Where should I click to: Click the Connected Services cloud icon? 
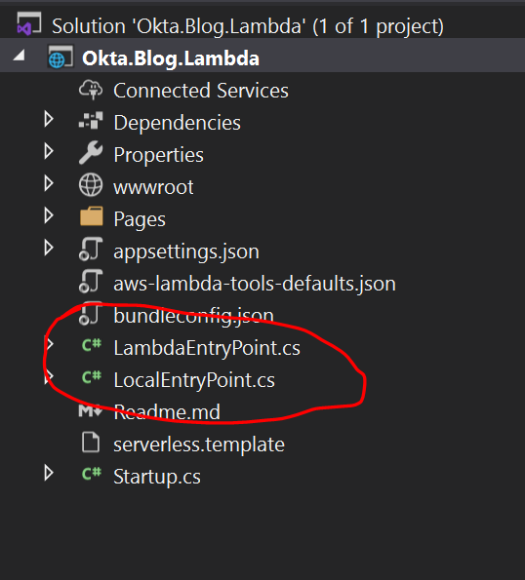(x=91, y=90)
